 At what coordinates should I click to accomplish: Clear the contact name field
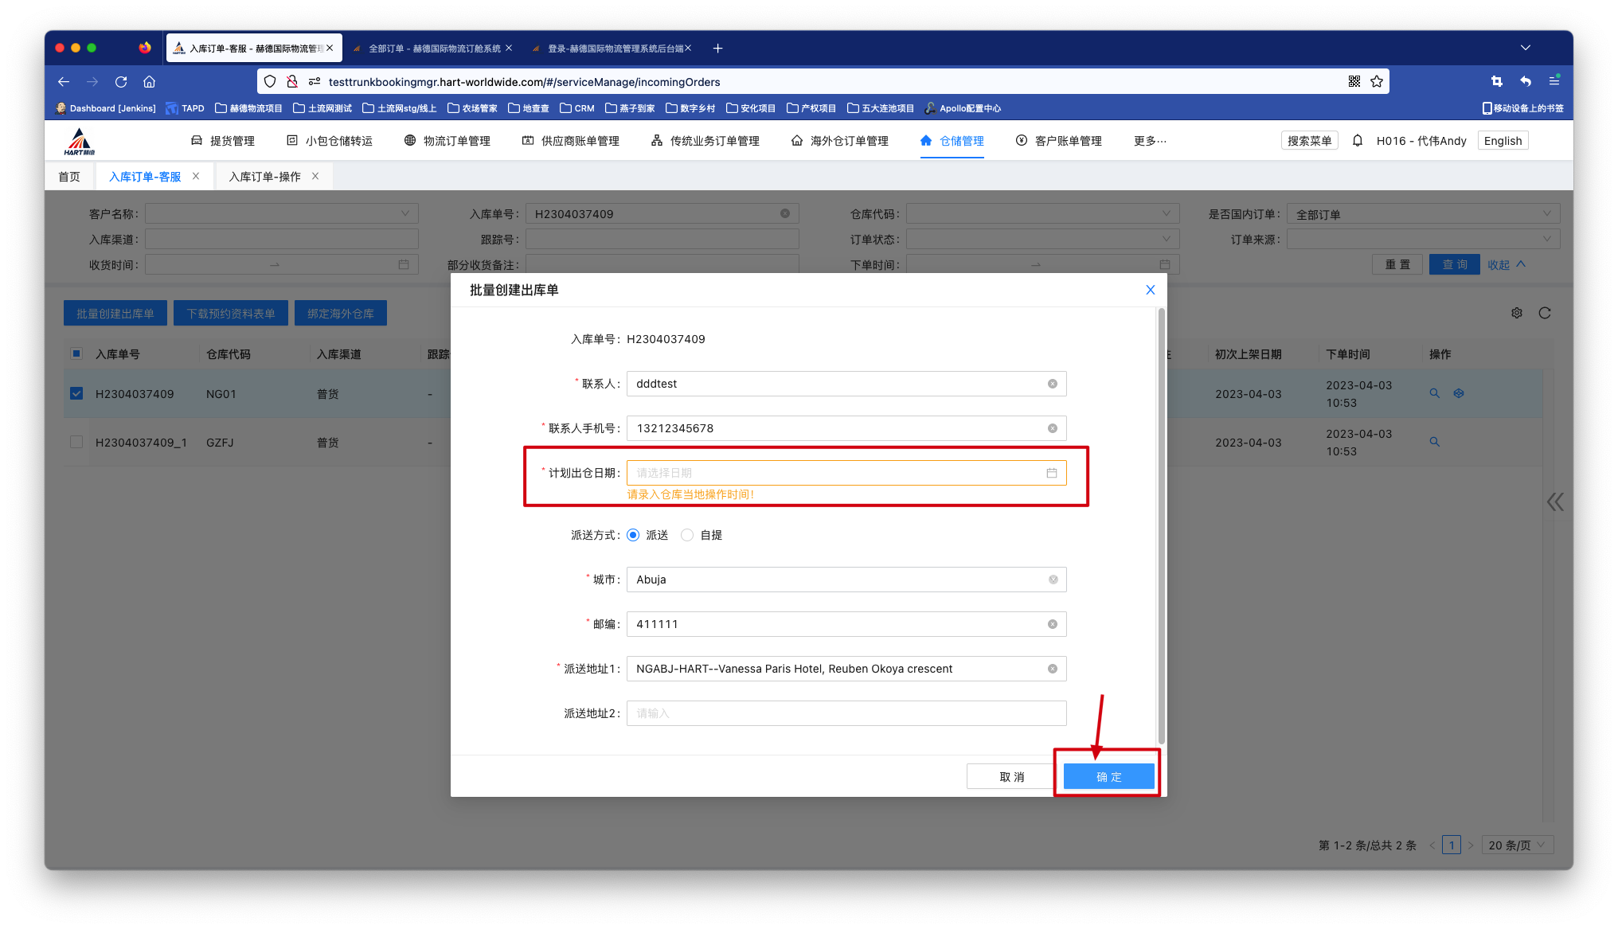coord(1052,384)
